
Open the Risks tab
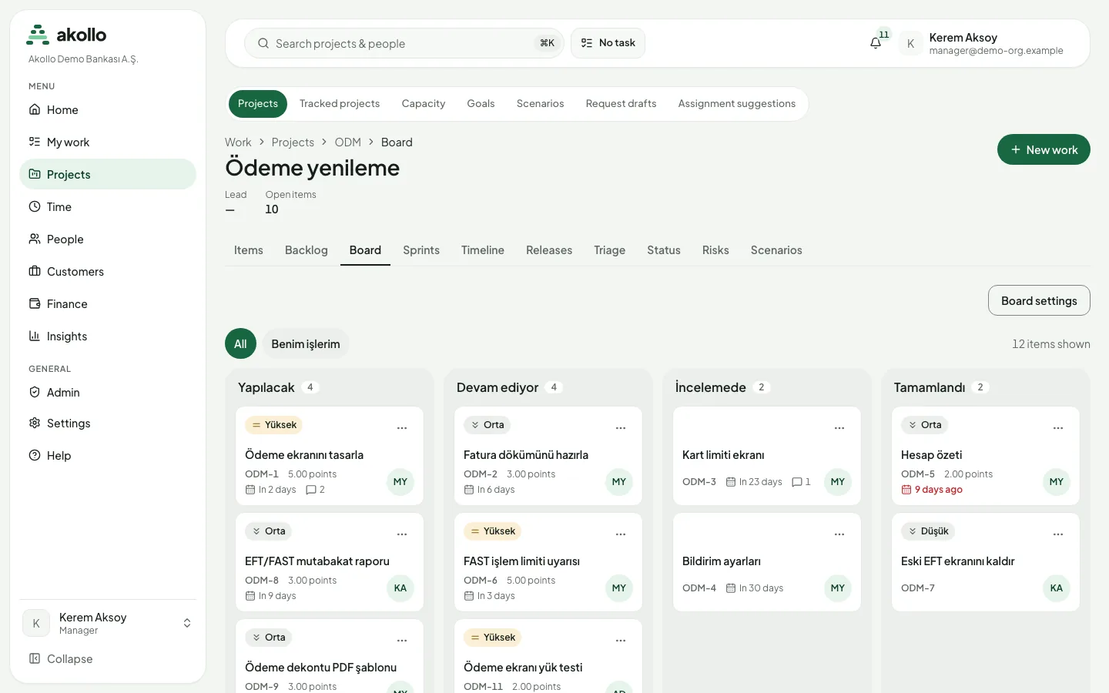coord(715,250)
